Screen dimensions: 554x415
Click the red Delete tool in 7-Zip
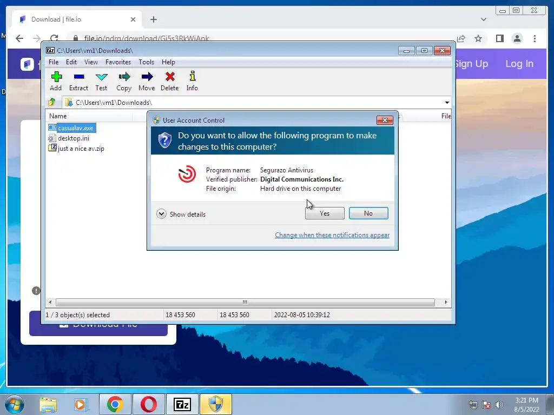coord(169,82)
